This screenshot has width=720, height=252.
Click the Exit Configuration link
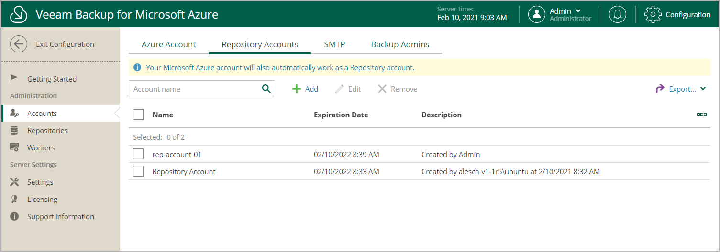coord(65,44)
